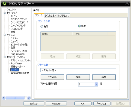
Task: Select 画面解像度の変更 in the tree
Action: 20,73
